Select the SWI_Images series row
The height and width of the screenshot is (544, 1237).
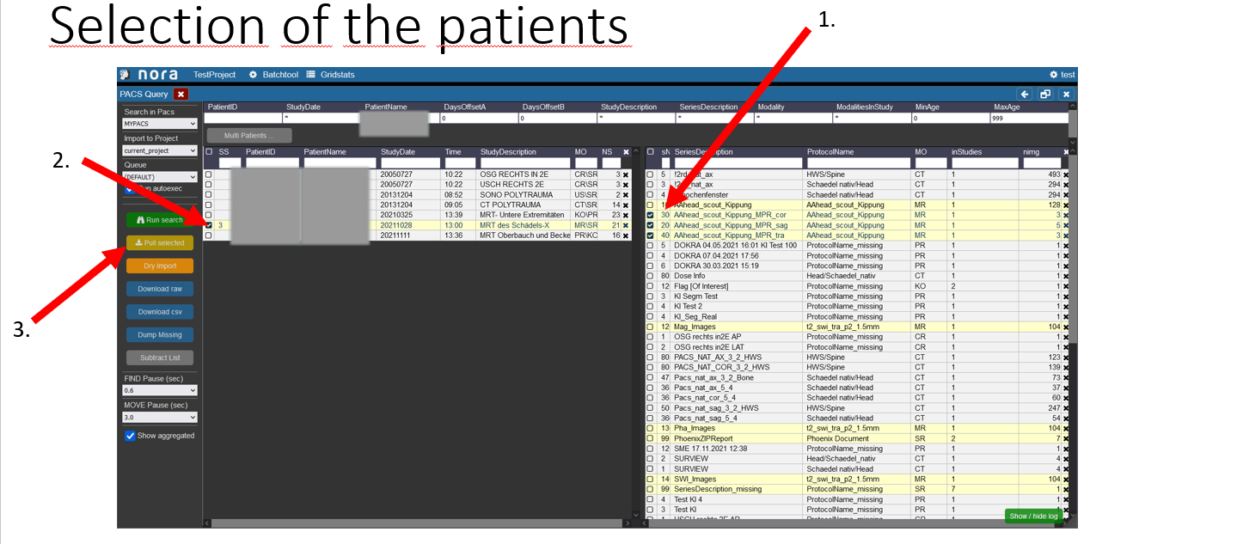click(x=859, y=479)
